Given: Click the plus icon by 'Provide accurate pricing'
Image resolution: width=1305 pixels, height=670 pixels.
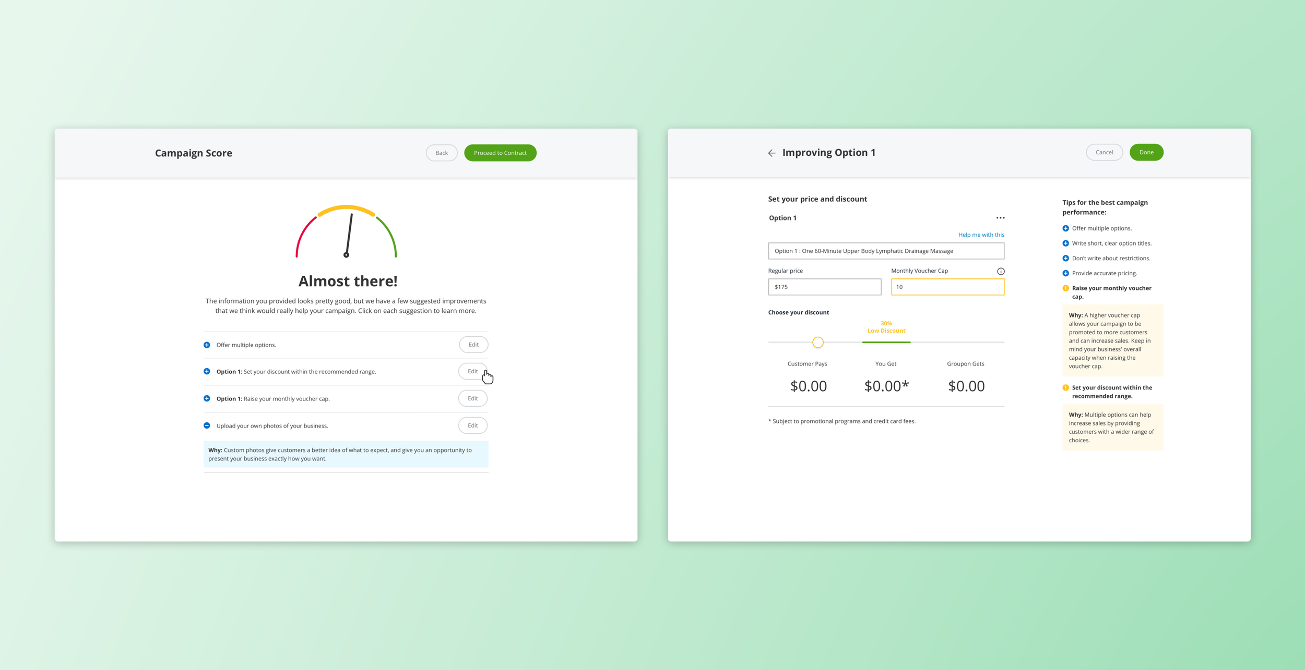Looking at the screenshot, I should 1065,273.
